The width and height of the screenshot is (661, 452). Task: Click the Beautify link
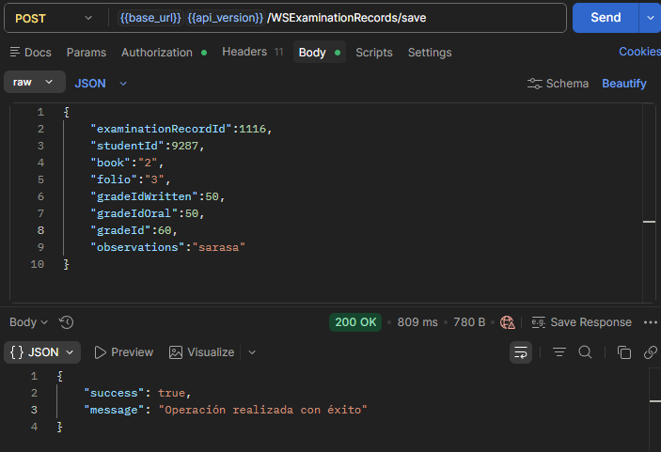pos(624,84)
